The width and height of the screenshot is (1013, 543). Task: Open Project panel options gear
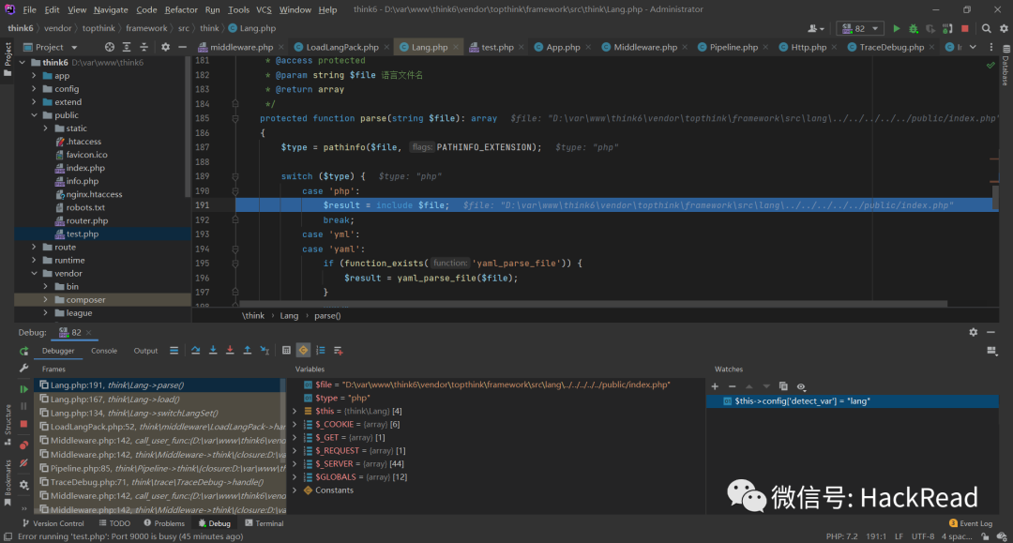(x=165, y=47)
